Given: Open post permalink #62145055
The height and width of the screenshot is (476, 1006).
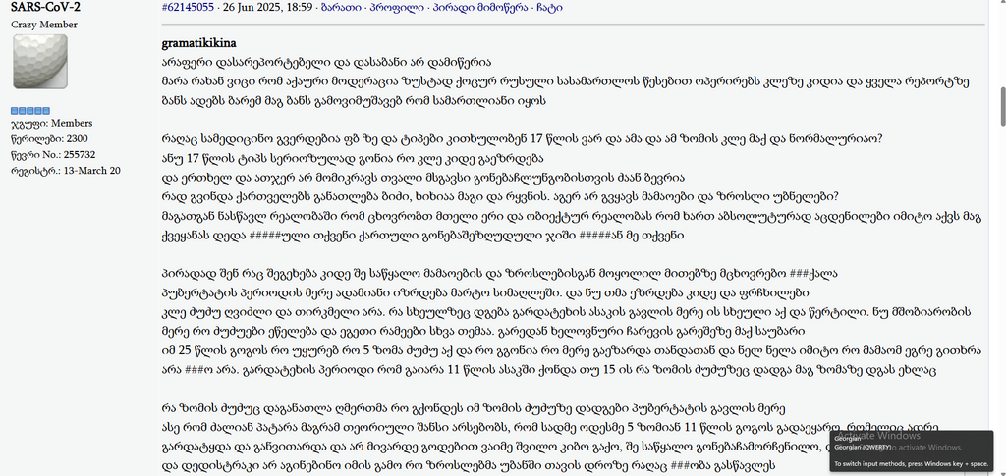Looking at the screenshot, I should pos(188,8).
